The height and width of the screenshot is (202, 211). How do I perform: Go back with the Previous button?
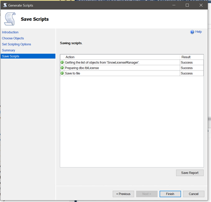point(123,194)
